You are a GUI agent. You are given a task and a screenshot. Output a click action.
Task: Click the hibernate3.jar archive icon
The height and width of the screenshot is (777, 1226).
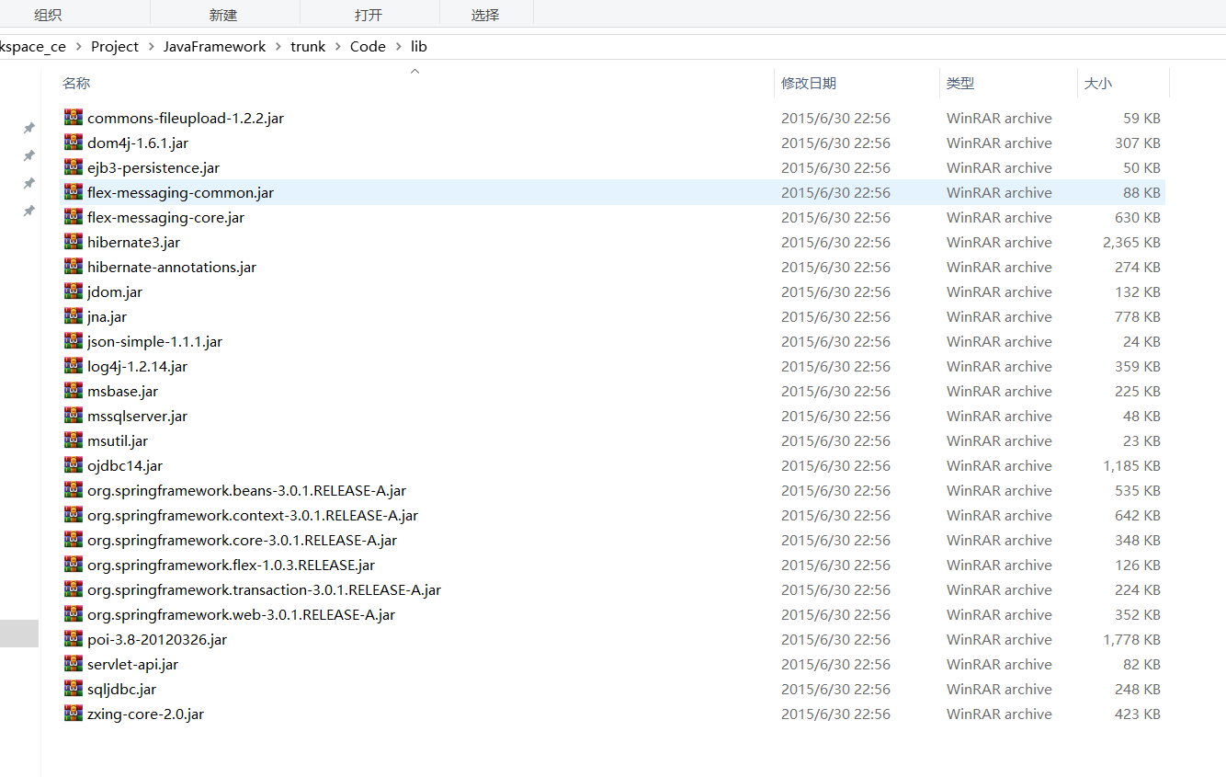tap(74, 242)
